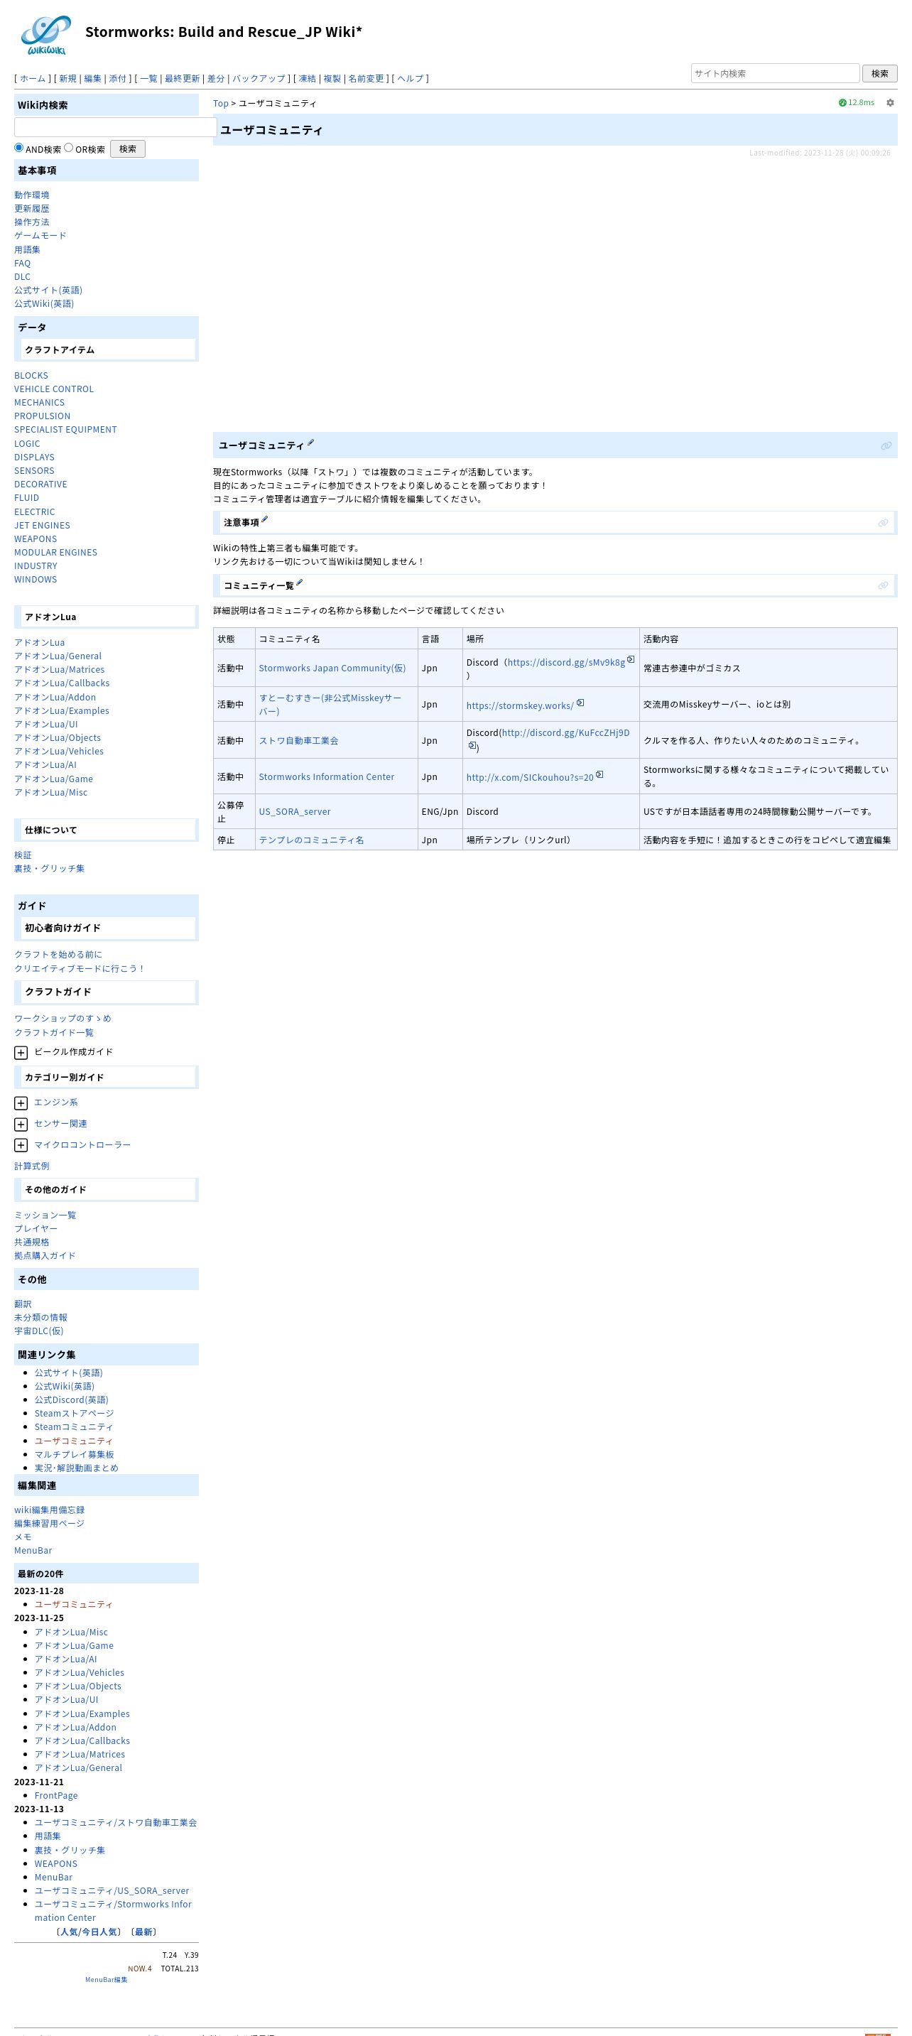Open Stormworks Japan Community(仮) page
912x2036 pixels.
tap(332, 668)
